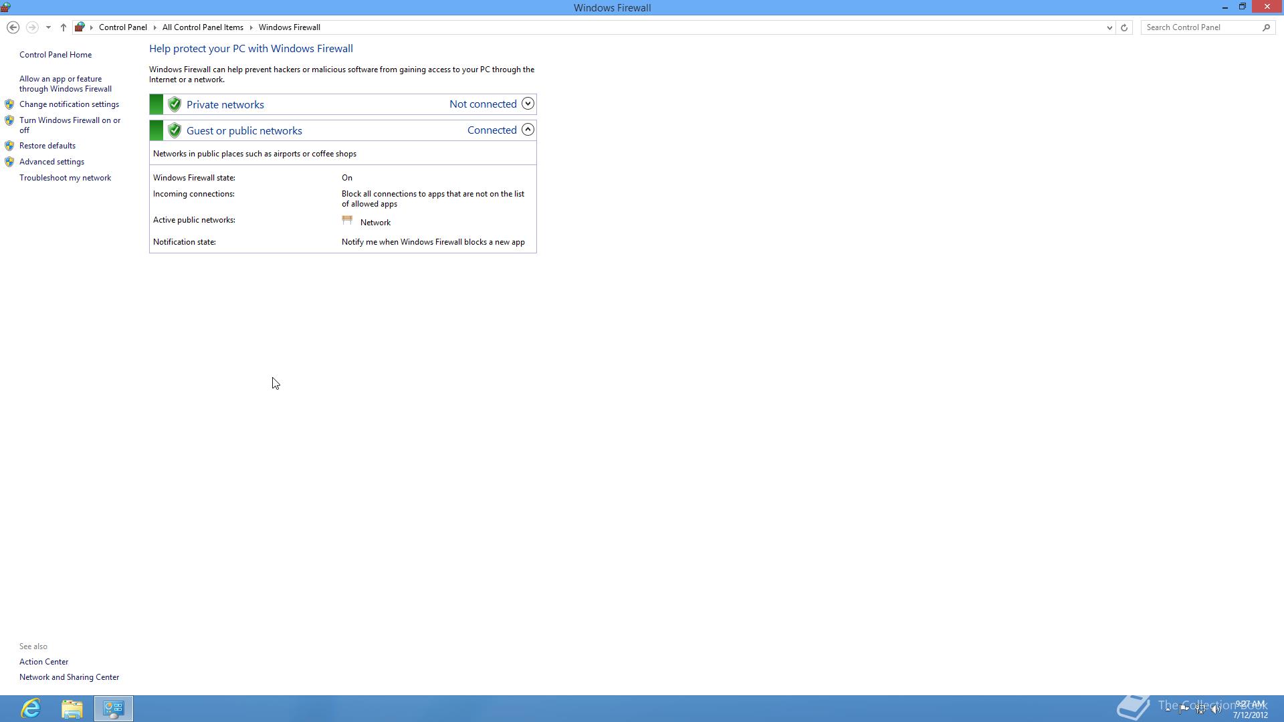Open Turn Windows Firewall on or off
Viewport: 1284px width, 722px height.
pos(70,125)
